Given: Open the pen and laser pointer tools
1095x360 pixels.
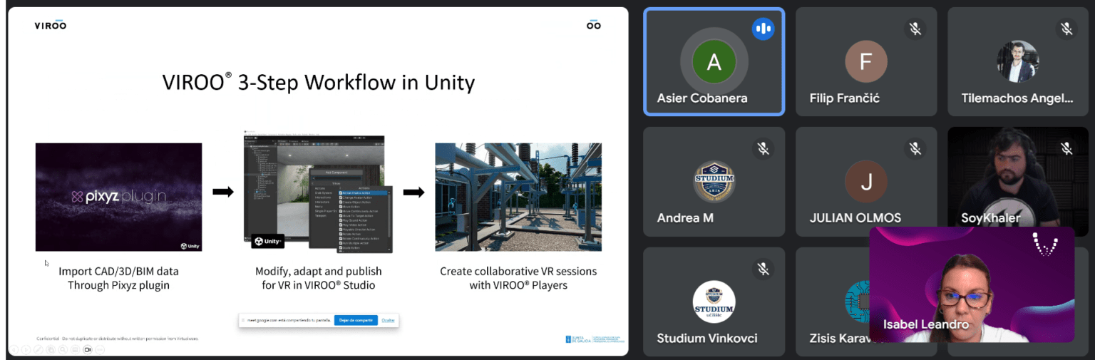Looking at the screenshot, I should 38,350.
